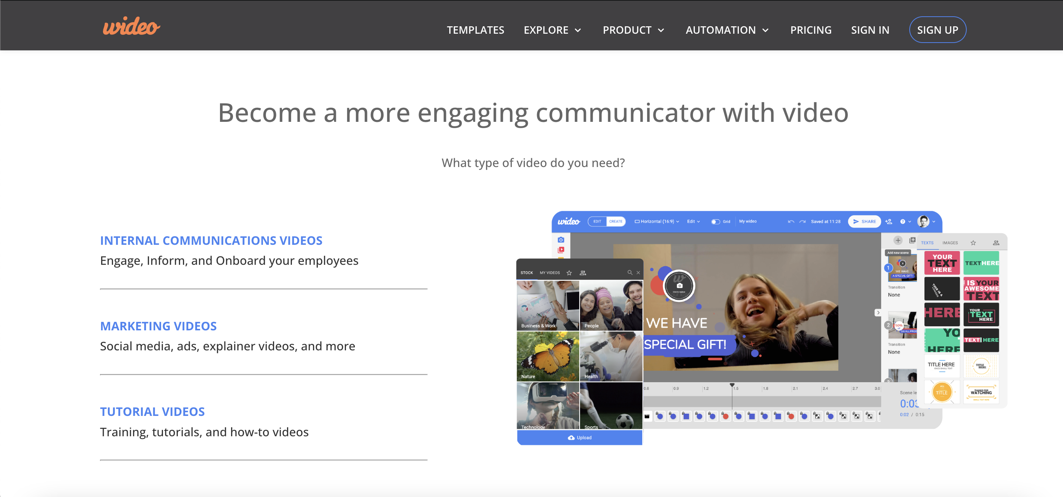Toggle the Grid switch
Viewport: 1063px width, 497px height.
coord(716,222)
